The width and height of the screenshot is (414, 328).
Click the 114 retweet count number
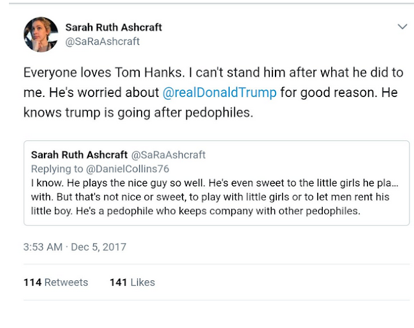(x=32, y=282)
